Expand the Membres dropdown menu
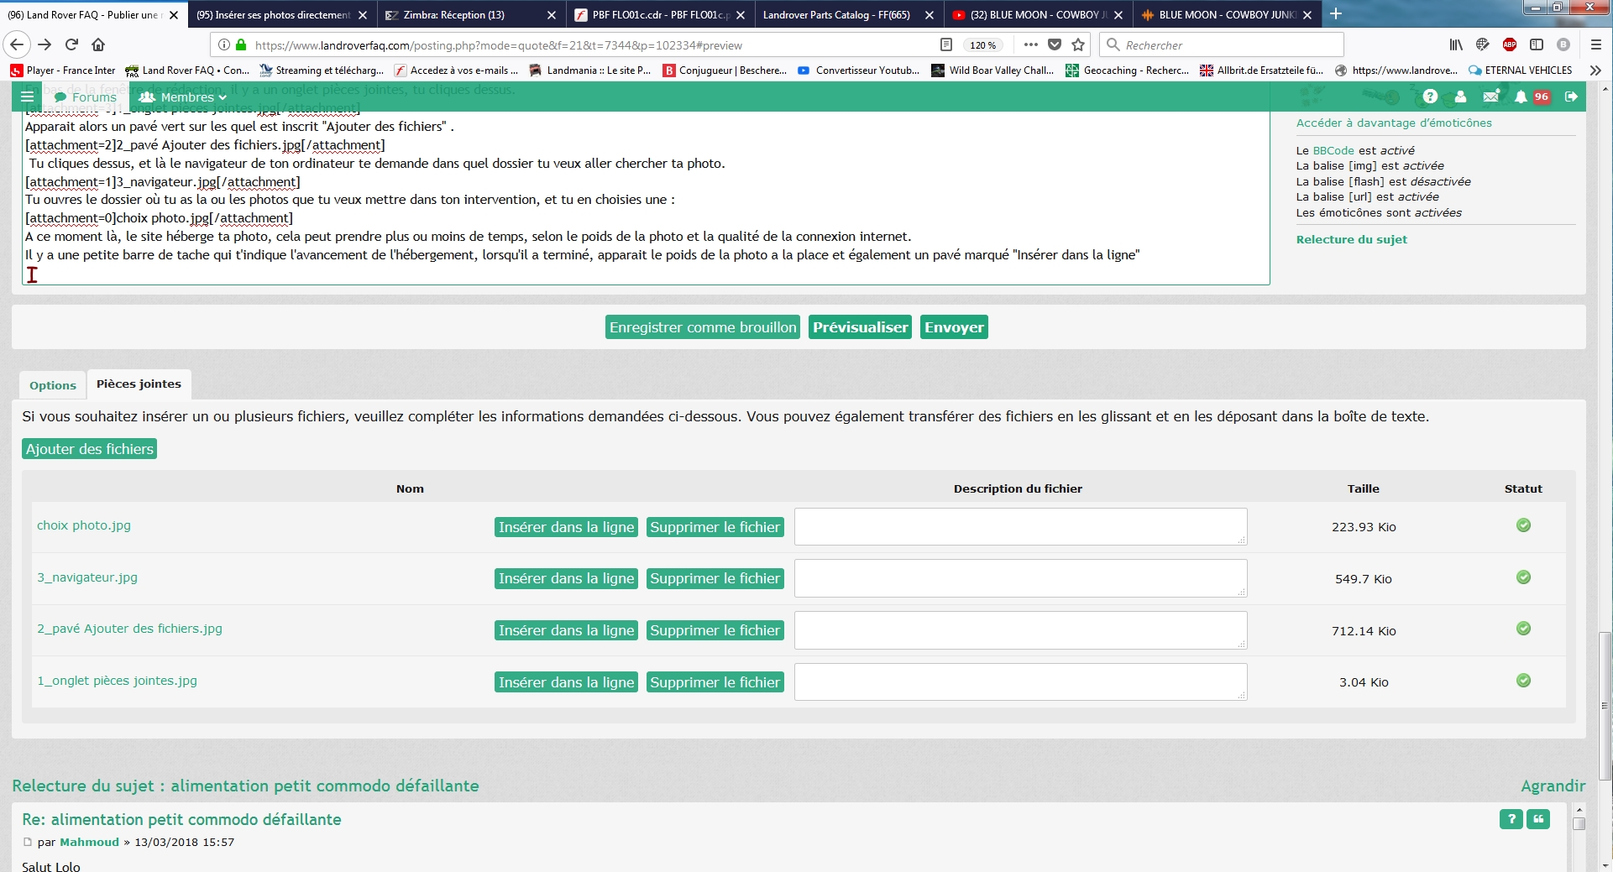This screenshot has height=872, width=1613. pyautogui.click(x=183, y=97)
